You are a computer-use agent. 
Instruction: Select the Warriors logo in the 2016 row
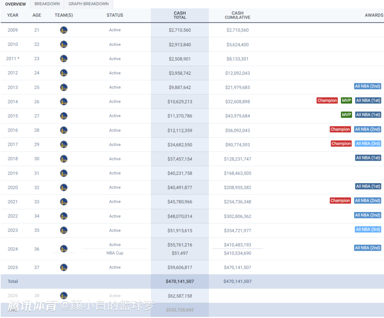pyautogui.click(x=64, y=130)
